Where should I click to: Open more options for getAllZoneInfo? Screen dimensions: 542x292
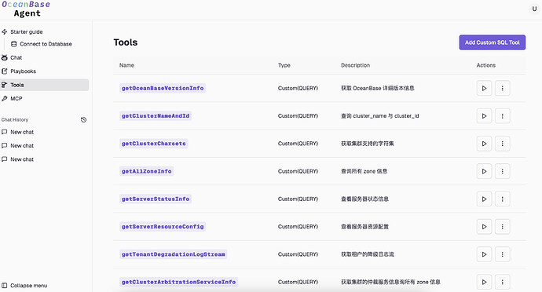(502, 171)
